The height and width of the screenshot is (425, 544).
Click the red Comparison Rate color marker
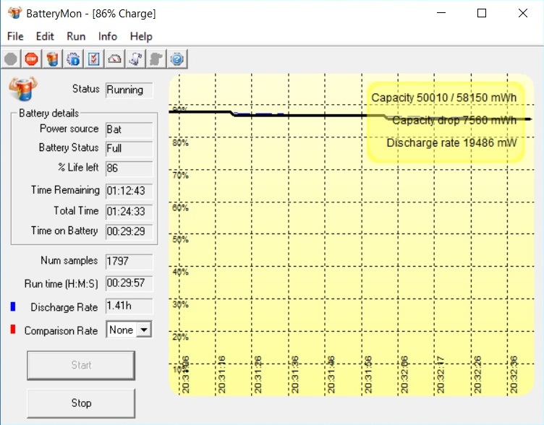13,330
